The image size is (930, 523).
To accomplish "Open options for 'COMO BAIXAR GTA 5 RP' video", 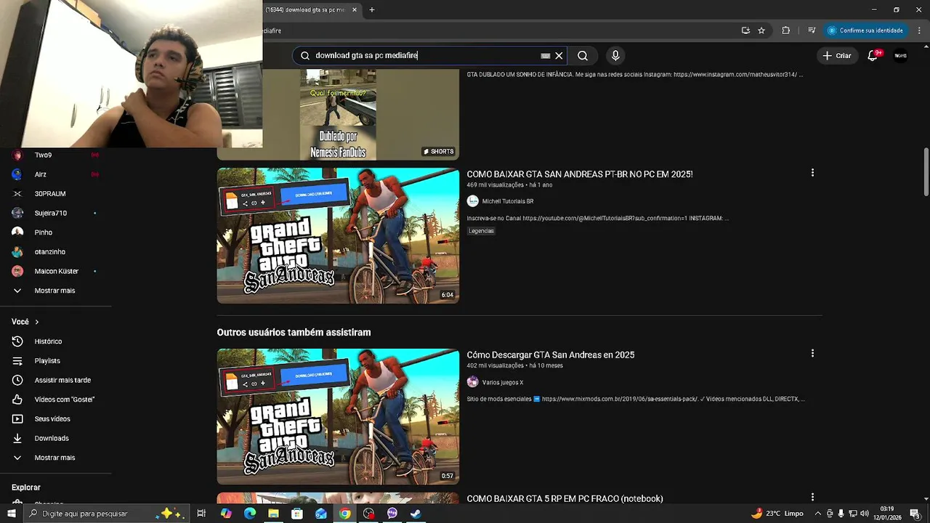I will tap(812, 498).
